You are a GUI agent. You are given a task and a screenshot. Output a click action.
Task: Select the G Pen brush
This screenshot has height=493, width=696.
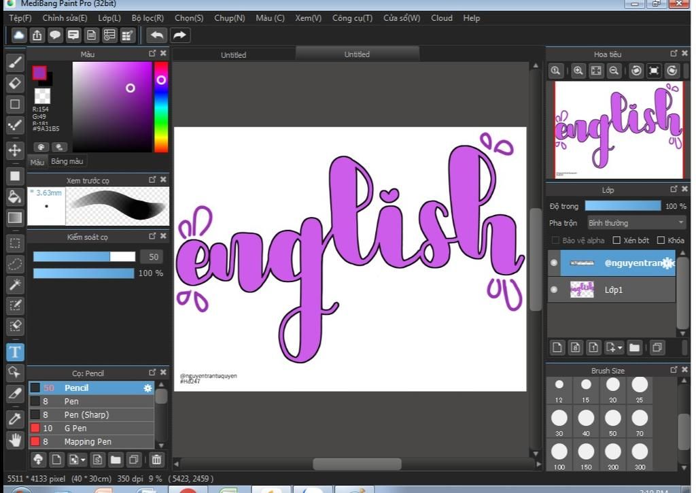pyautogui.click(x=92, y=428)
